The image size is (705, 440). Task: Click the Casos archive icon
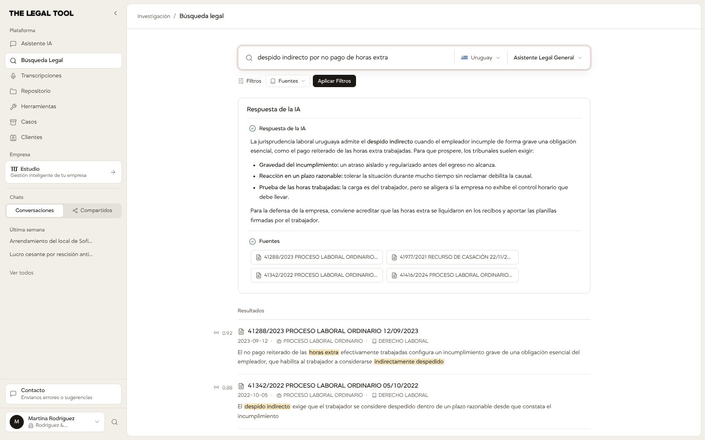(13, 122)
